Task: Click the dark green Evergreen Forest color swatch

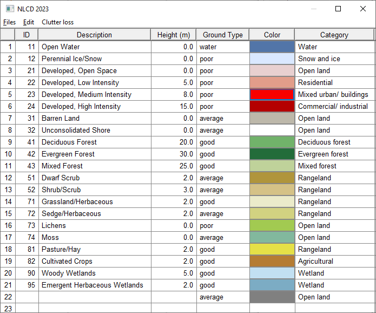Action: (272, 154)
